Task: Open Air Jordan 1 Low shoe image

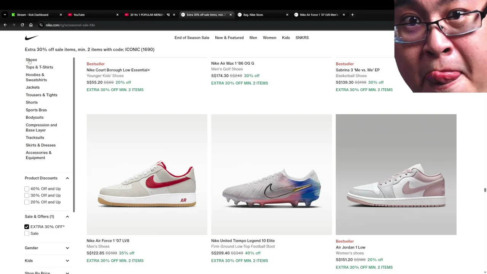Action: pyautogui.click(x=396, y=175)
